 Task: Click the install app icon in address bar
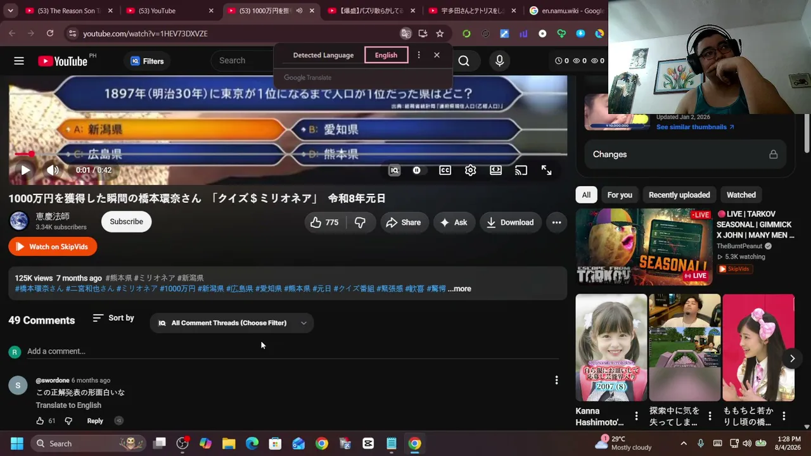click(423, 34)
